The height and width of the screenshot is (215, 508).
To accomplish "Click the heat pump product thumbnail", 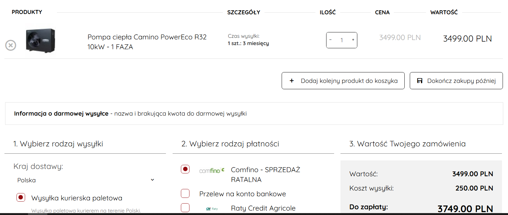I will click(40, 40).
